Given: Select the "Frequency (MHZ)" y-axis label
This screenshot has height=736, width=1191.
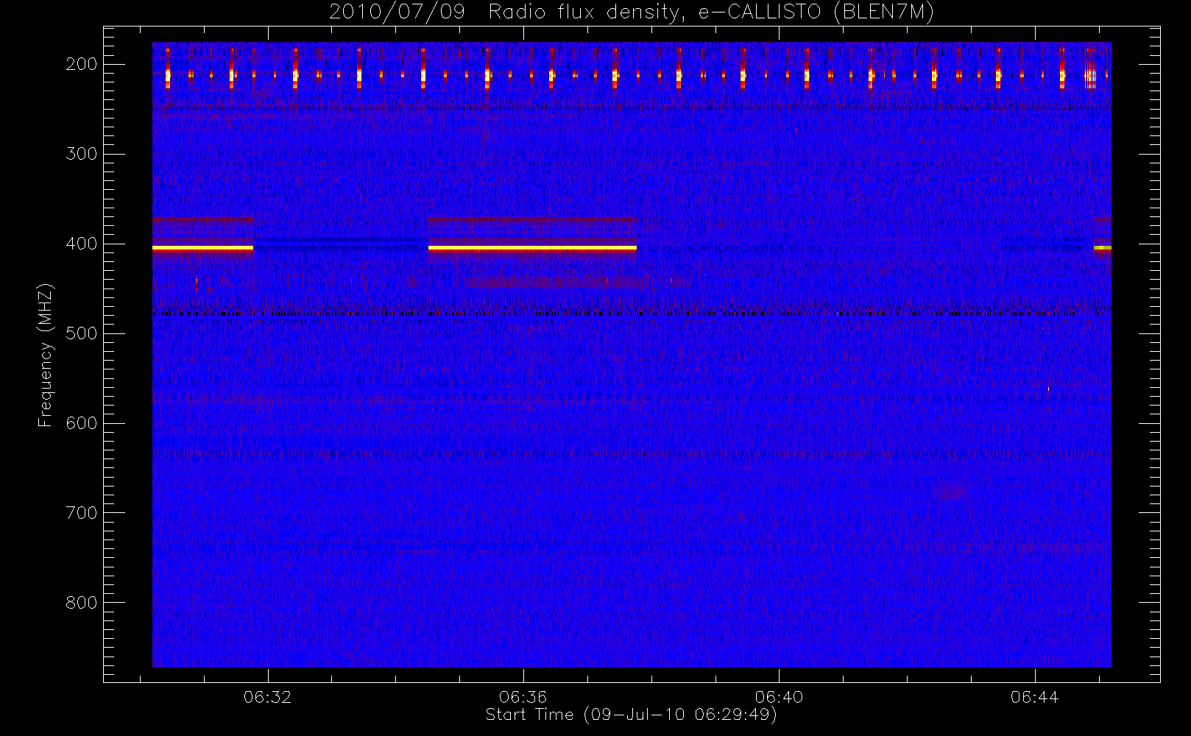Looking at the screenshot, I should pos(45,355).
